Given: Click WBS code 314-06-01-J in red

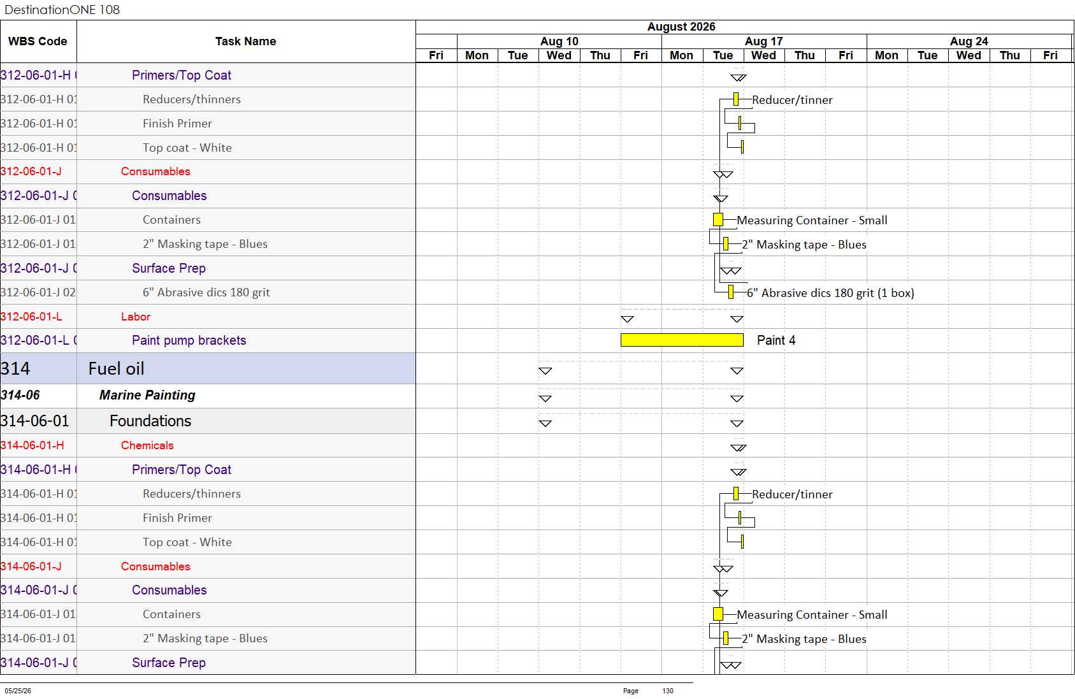Looking at the screenshot, I should pos(31,566).
